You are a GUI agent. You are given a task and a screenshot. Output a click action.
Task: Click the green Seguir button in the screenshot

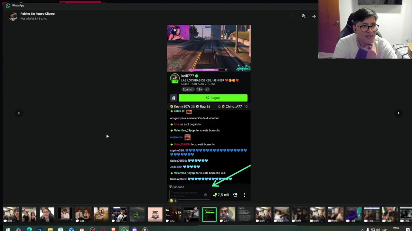click(x=213, y=98)
